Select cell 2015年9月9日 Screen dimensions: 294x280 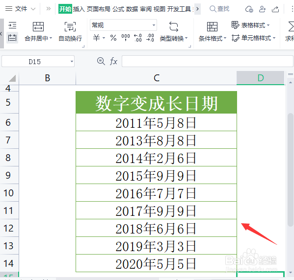click(x=157, y=175)
